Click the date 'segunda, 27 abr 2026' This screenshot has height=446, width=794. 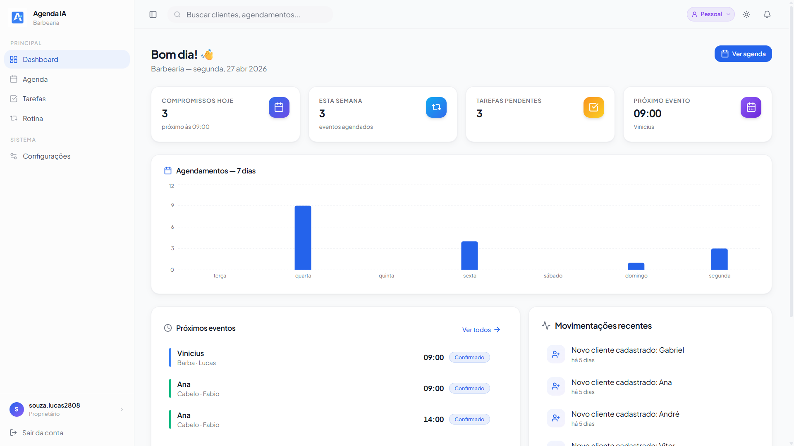(230, 69)
